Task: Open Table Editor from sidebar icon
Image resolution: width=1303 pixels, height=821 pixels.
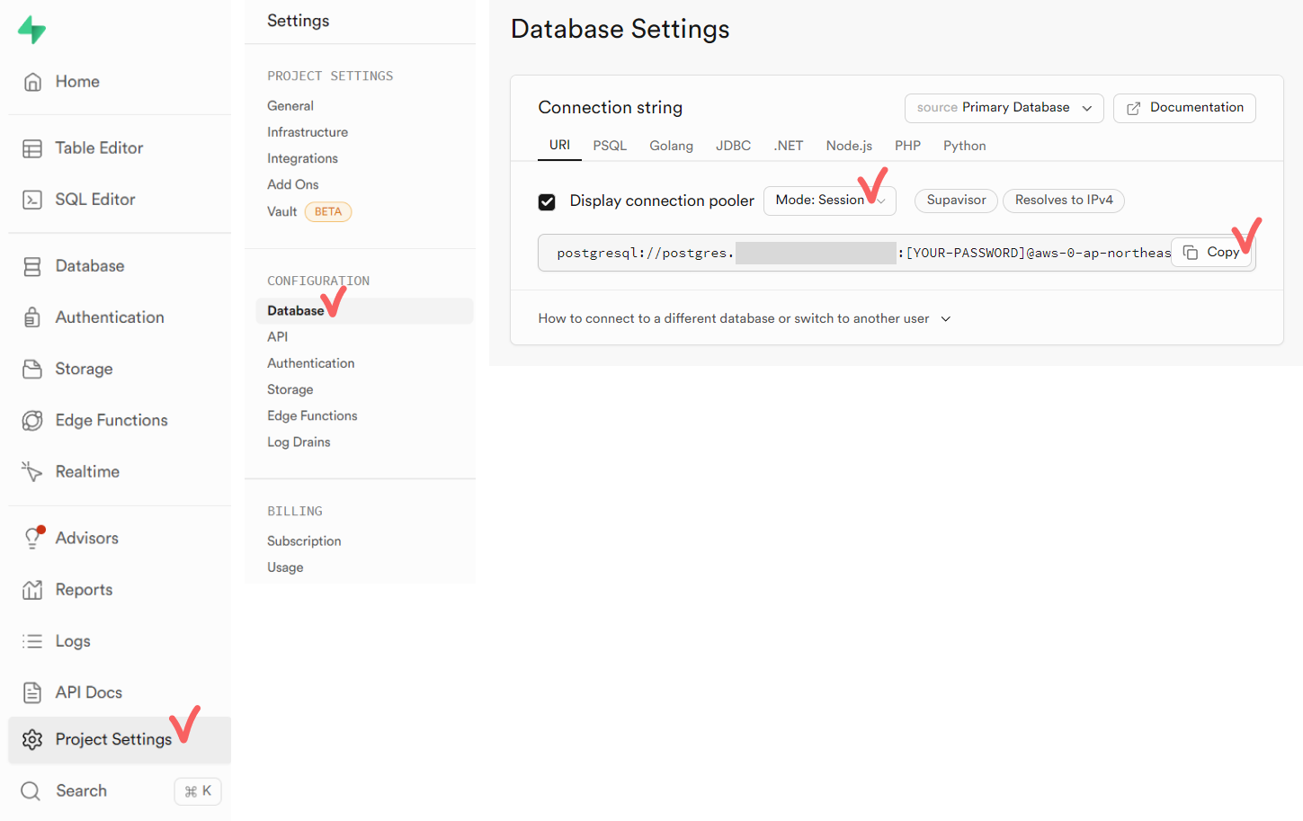Action: coord(32,148)
